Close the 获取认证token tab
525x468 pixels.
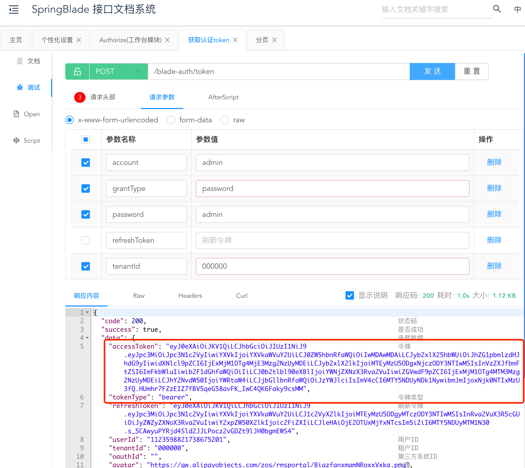[x=235, y=40]
